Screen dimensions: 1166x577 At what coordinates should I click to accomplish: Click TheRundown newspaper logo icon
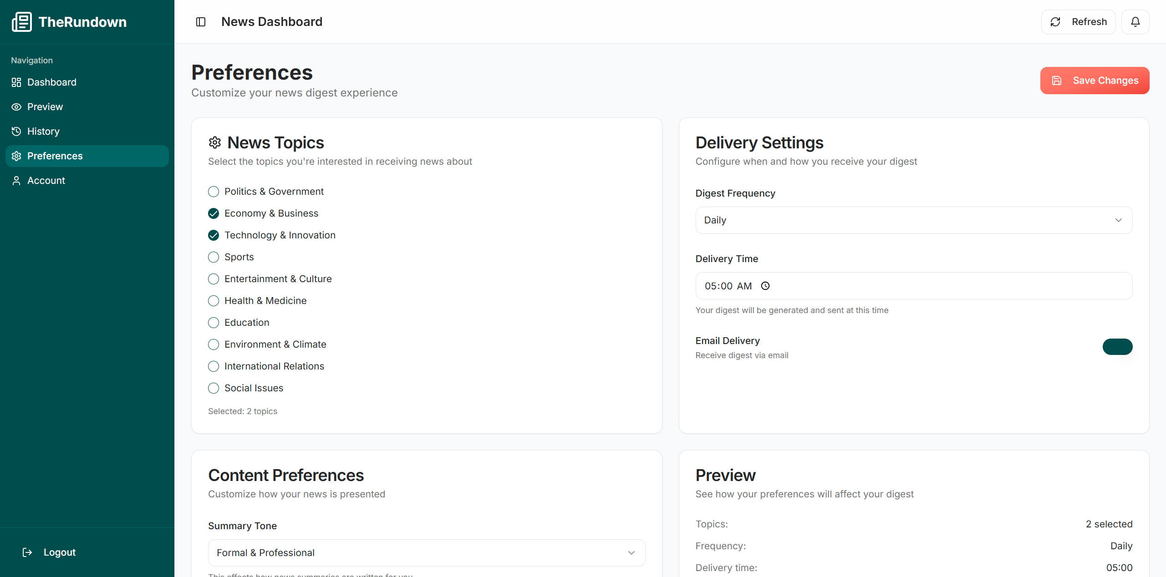21,22
